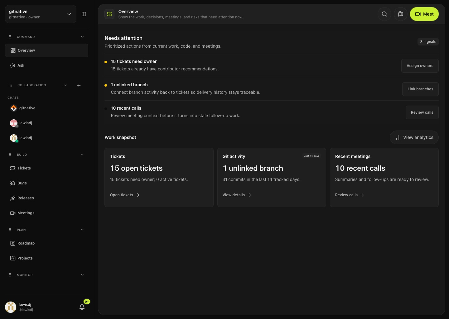The width and height of the screenshot is (449, 319).
Task: Toggle the sidebar panel icon
Action: [x=84, y=14]
